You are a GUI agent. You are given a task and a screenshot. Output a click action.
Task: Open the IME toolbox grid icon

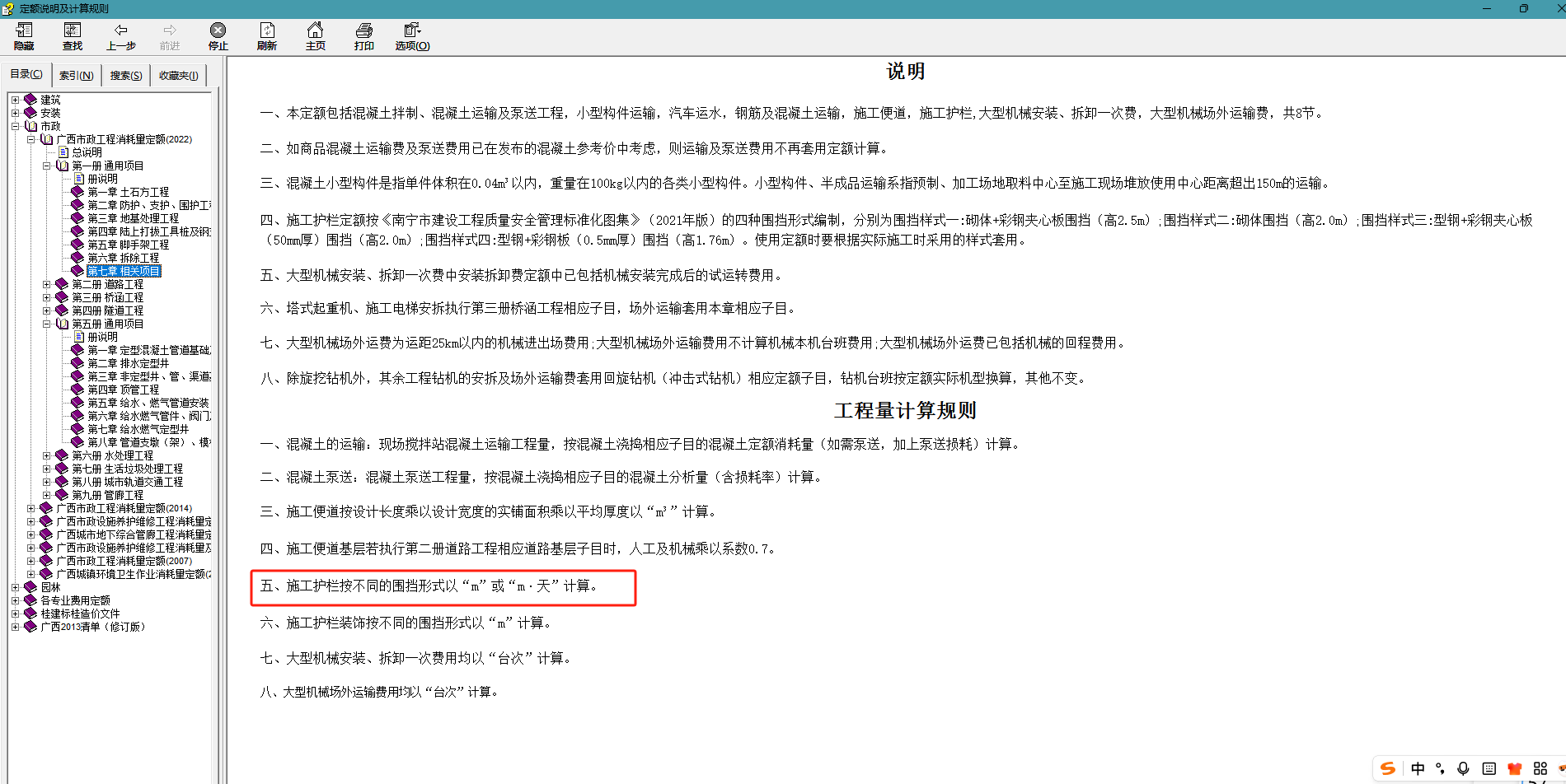coord(1540,768)
